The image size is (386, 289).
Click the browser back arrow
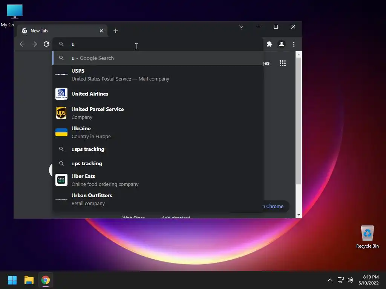click(x=22, y=44)
